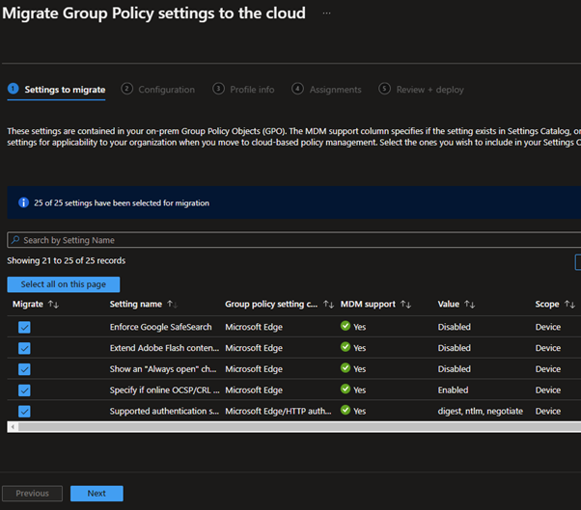Click the search magnifier icon
The image size is (581, 510).
[x=15, y=240]
